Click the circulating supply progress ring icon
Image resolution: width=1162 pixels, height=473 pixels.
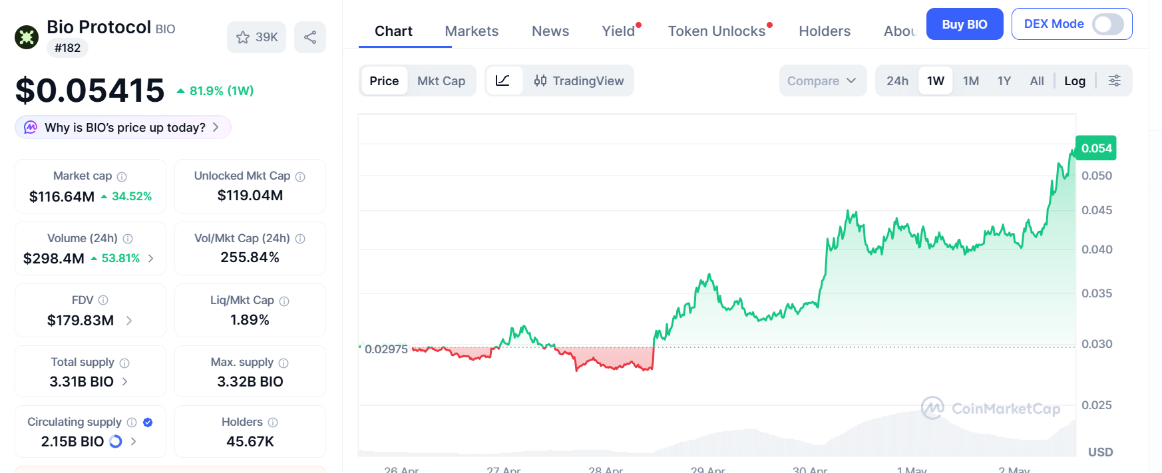click(116, 441)
